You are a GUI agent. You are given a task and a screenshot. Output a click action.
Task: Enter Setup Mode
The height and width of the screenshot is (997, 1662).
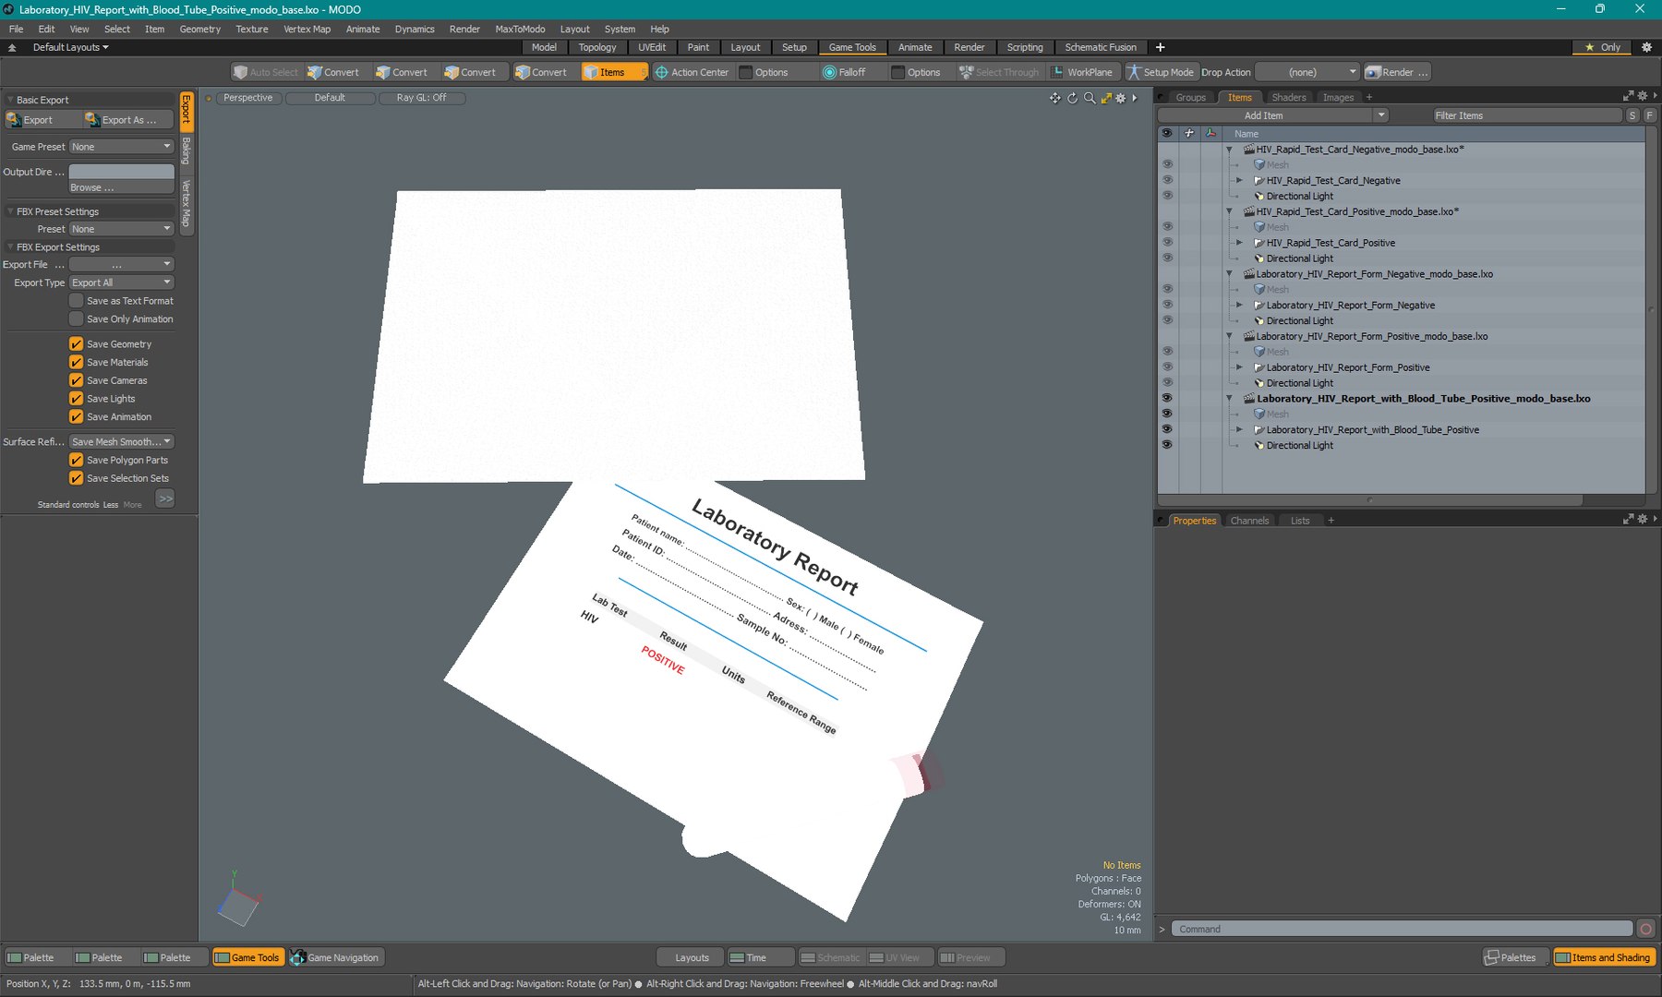pos(1160,72)
